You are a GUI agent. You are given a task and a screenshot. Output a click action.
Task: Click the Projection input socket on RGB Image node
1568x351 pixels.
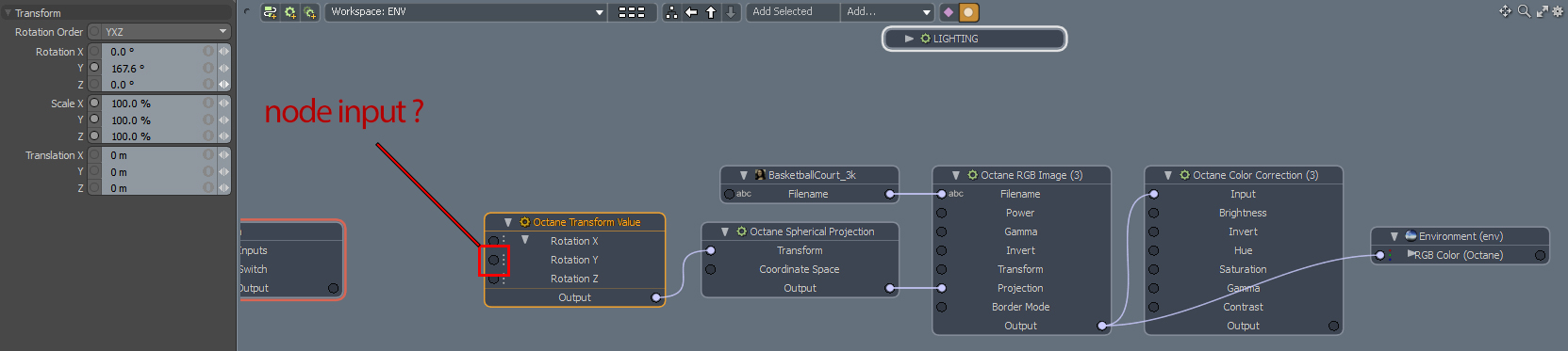941,288
